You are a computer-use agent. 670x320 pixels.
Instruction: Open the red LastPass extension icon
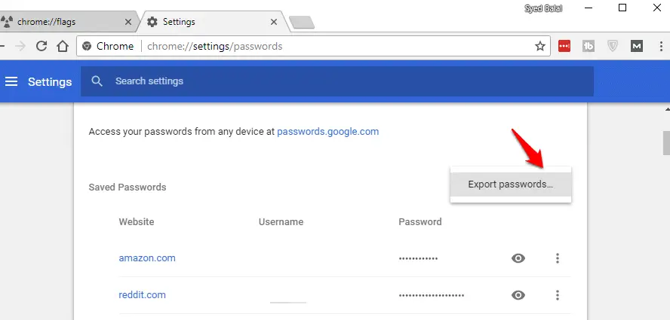coord(564,46)
